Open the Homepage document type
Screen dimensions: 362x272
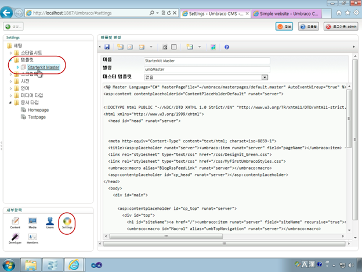[x=38, y=110]
